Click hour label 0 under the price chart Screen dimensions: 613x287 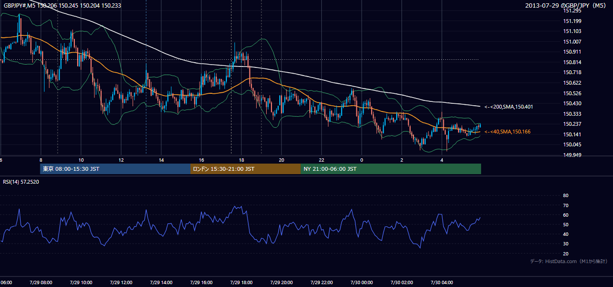pos(362,160)
